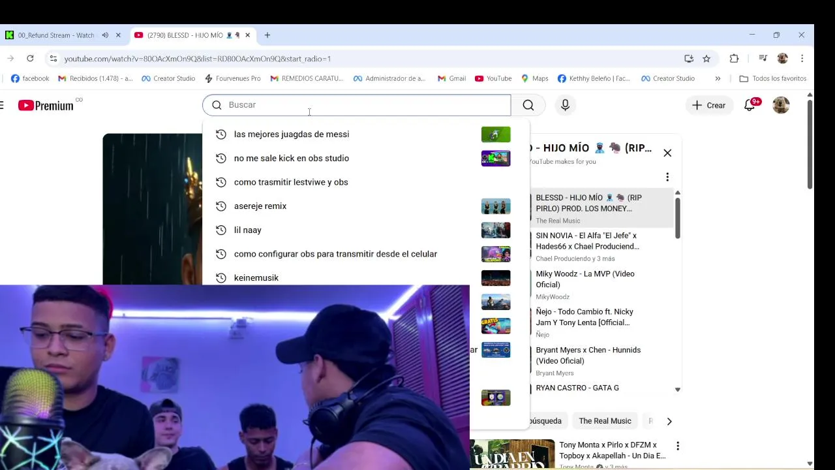Click the address bar URL
Viewport: 835px width, 470px height.
(198, 59)
